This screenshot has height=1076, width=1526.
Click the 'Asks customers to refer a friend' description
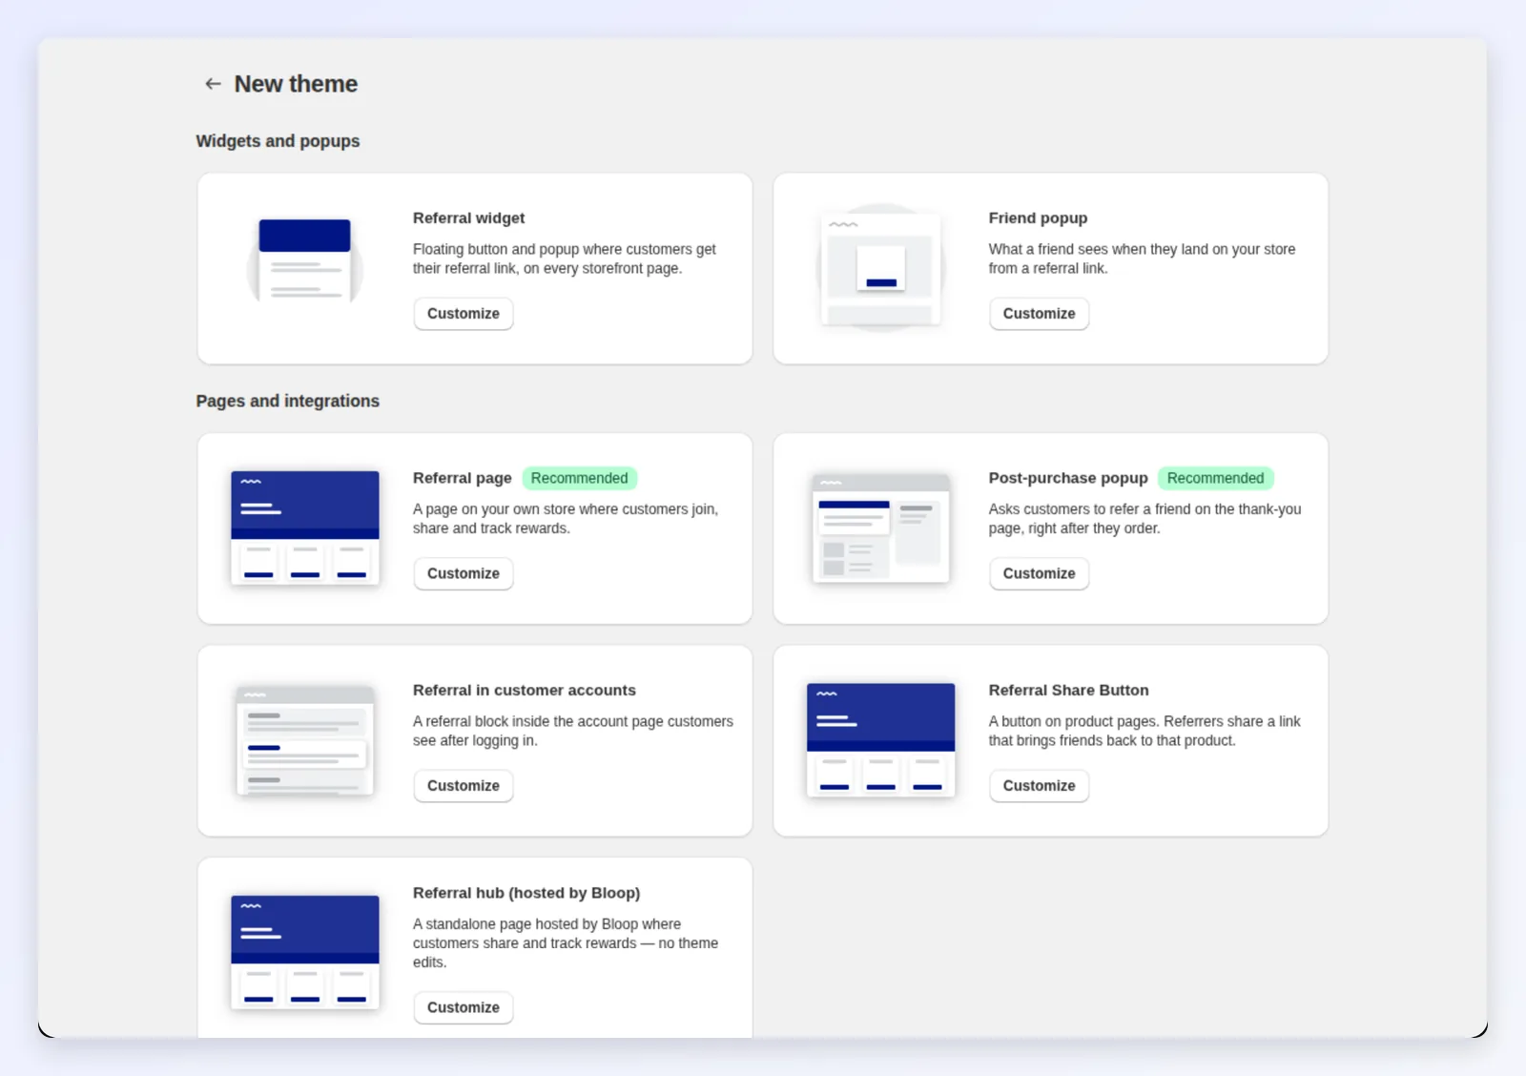pos(1144,519)
